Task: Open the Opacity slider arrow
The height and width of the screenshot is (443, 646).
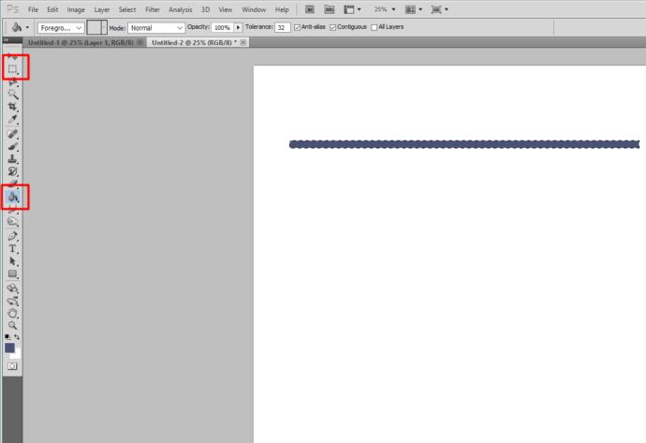Action: (x=238, y=27)
